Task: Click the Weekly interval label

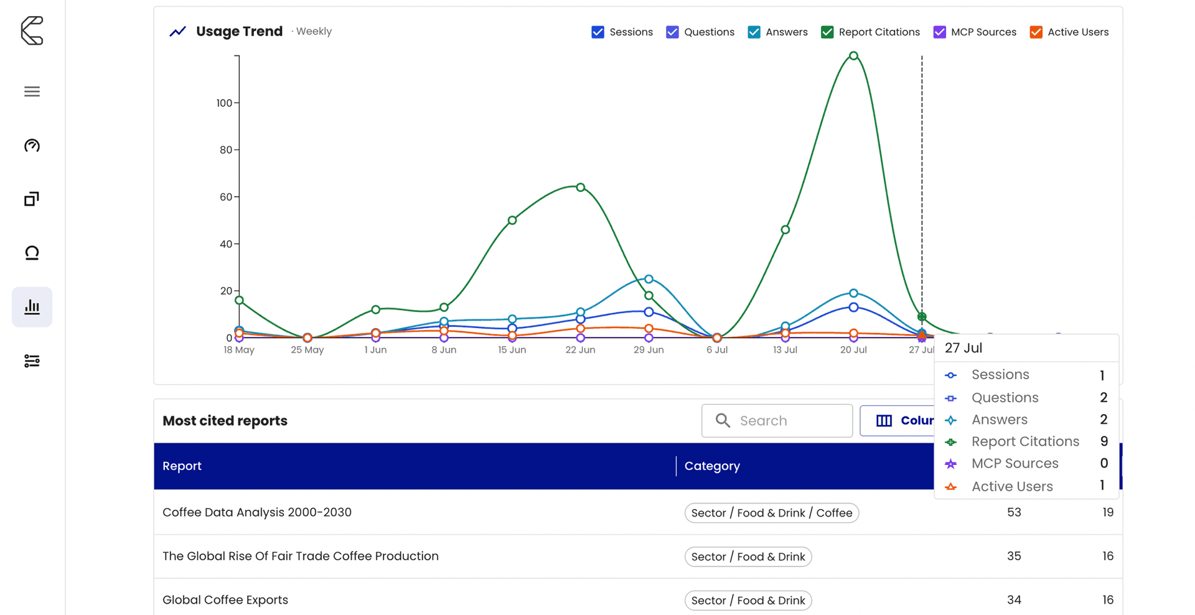Action: click(x=314, y=31)
